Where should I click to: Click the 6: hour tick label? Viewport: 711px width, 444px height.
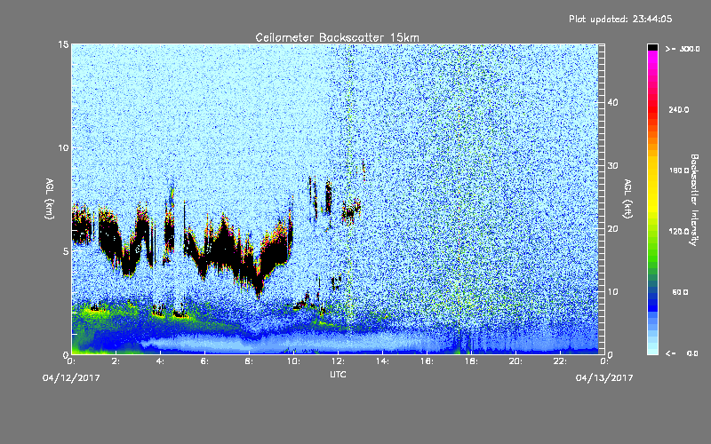(x=205, y=361)
